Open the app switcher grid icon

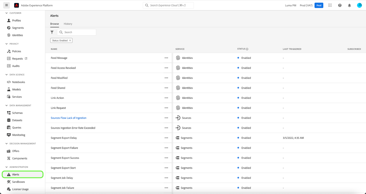tap(330, 5)
